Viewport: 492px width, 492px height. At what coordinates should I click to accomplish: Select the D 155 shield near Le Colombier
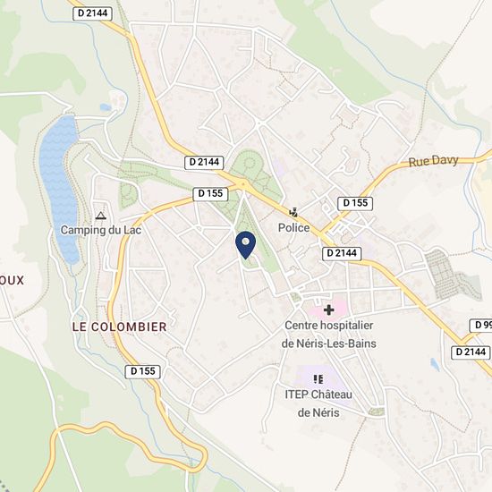(143, 371)
